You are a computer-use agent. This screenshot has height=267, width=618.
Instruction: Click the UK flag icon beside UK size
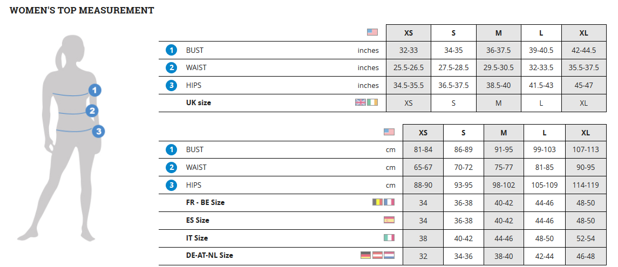click(x=361, y=102)
